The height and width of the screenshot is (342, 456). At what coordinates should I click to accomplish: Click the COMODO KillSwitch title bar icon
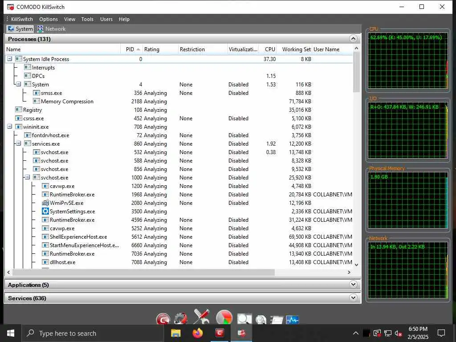(11, 7)
